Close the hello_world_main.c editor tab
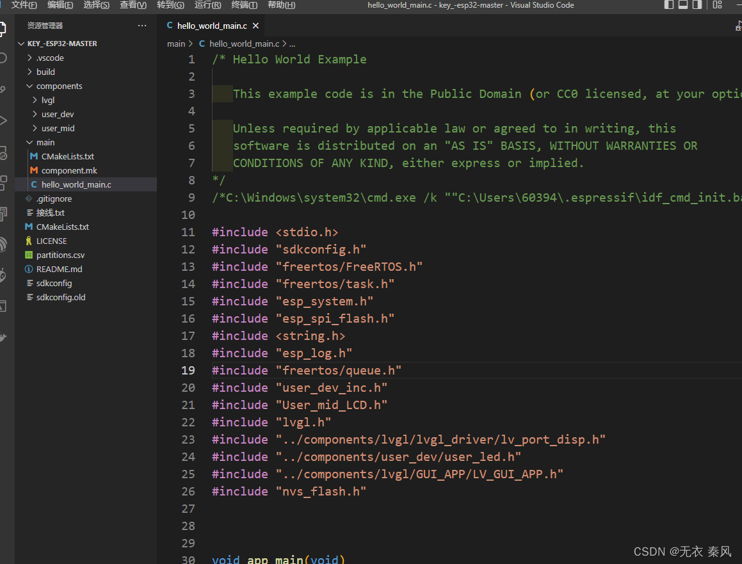Screen dimensions: 742x564 pos(255,26)
